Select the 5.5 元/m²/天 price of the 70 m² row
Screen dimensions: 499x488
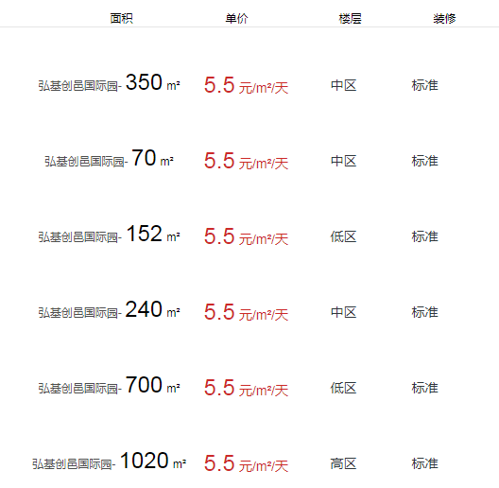[x=246, y=161]
